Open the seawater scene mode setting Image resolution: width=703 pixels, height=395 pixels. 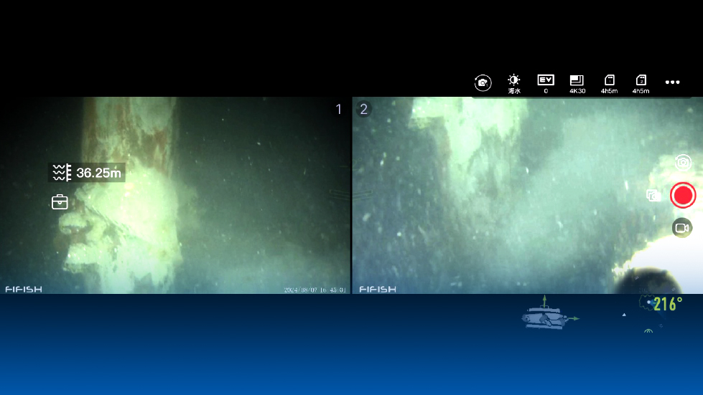click(x=514, y=84)
